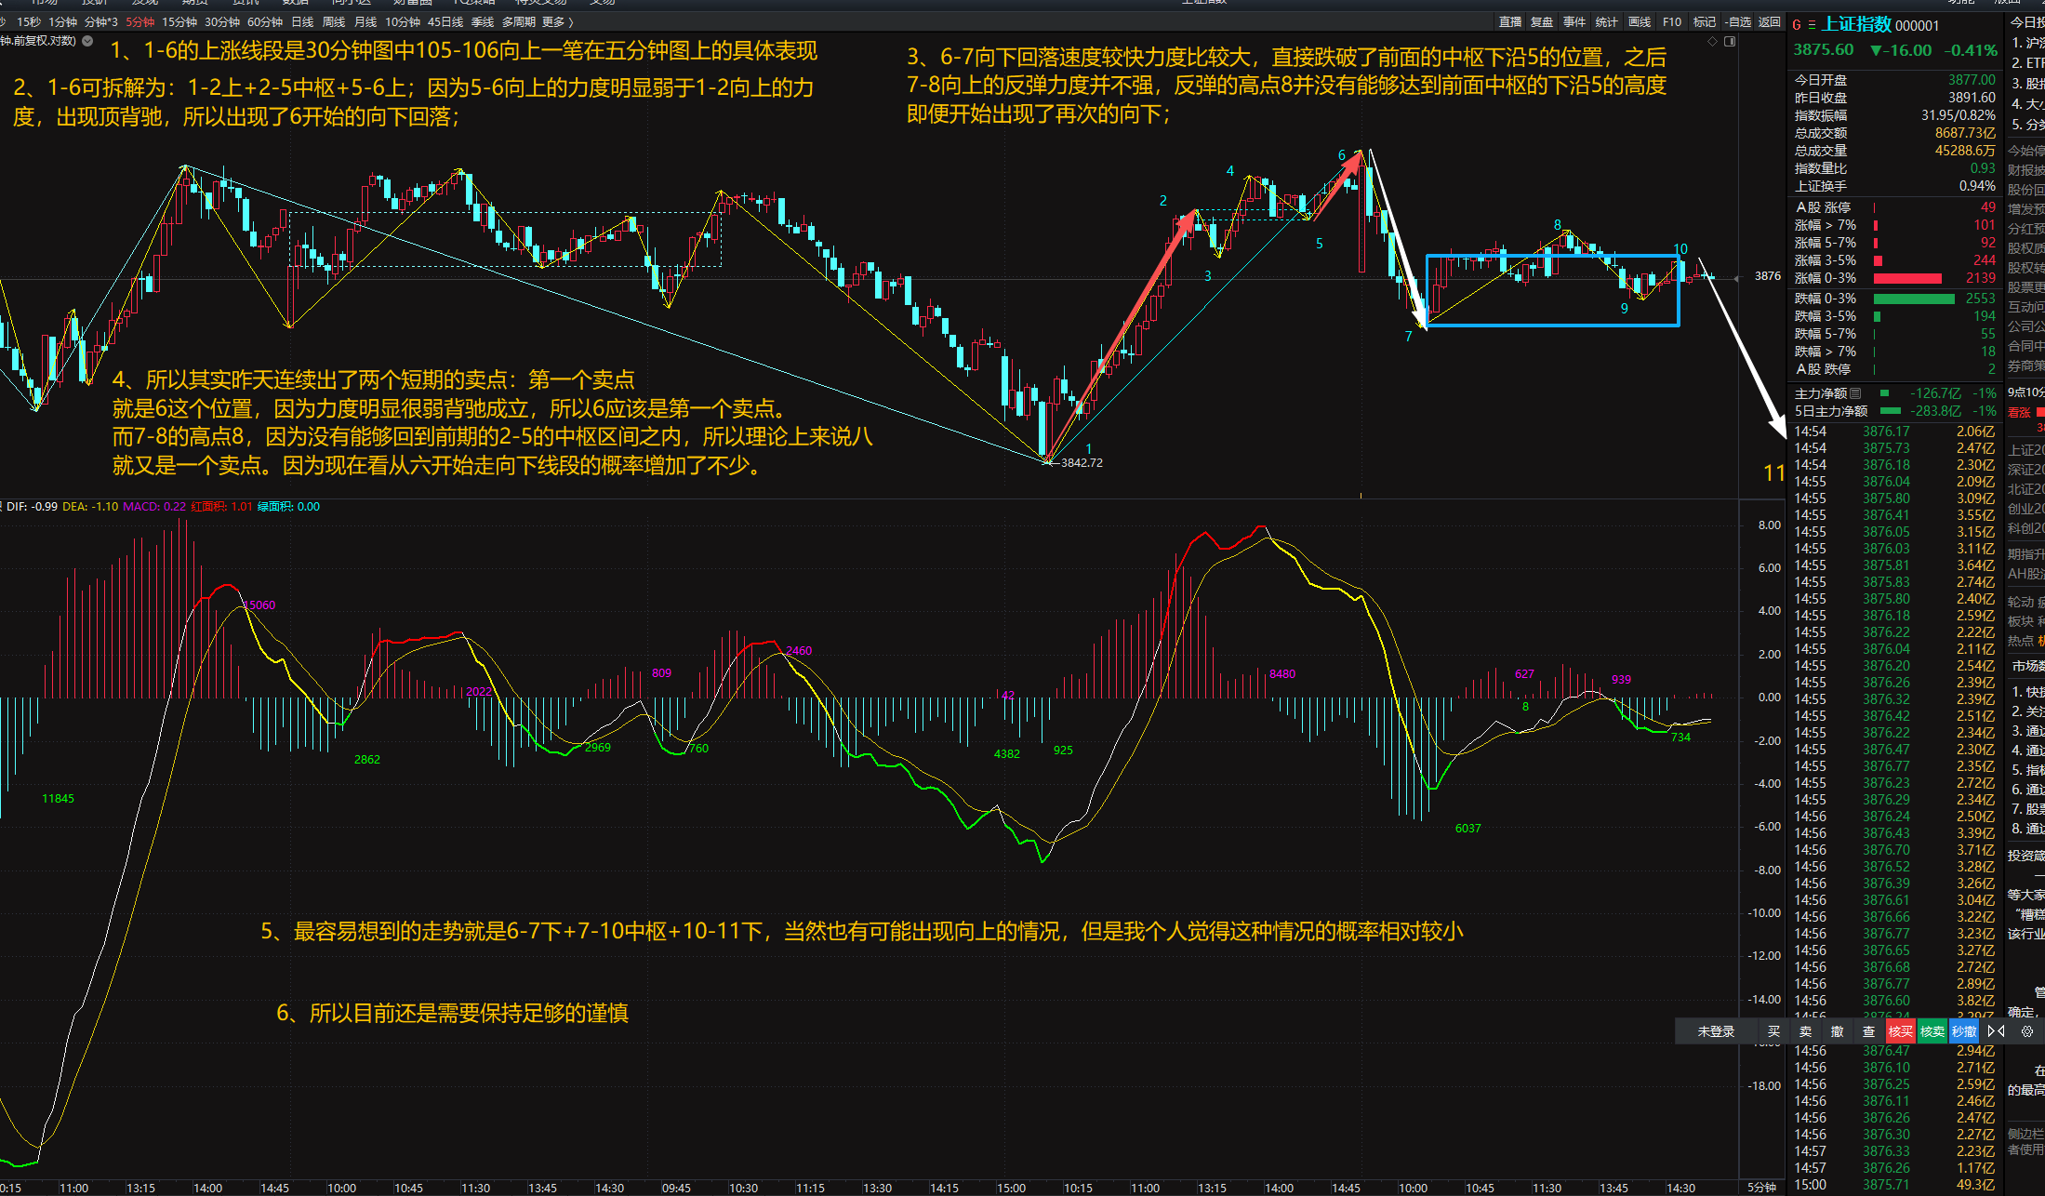Viewport: 2045px width, 1196px height.
Task: Open the 多周期 multi-period view
Action: coord(519,21)
